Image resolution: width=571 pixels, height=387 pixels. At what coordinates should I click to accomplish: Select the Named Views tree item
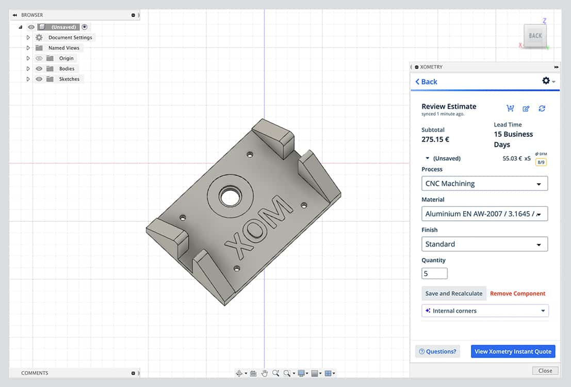[64, 48]
